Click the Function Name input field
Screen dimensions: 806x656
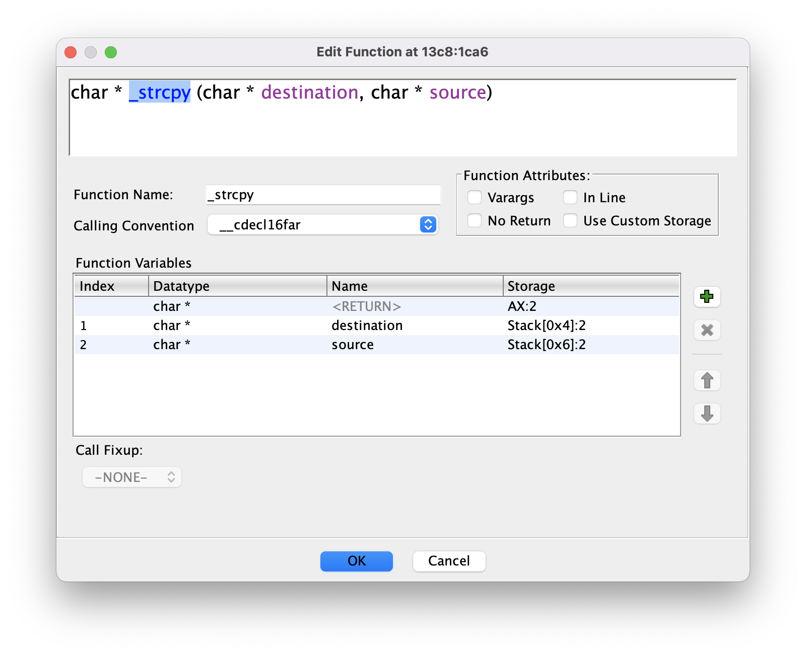click(x=323, y=195)
